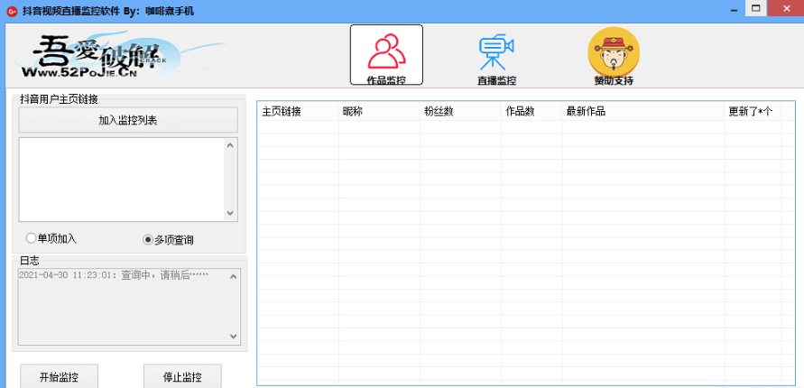Click 加入监控列表 button
Screen dimensions: 804x388
click(128, 120)
